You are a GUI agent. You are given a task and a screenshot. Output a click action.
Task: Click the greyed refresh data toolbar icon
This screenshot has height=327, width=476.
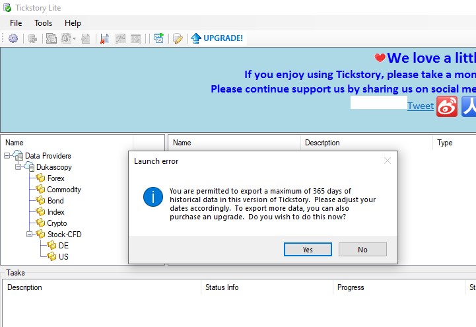[x=32, y=38]
